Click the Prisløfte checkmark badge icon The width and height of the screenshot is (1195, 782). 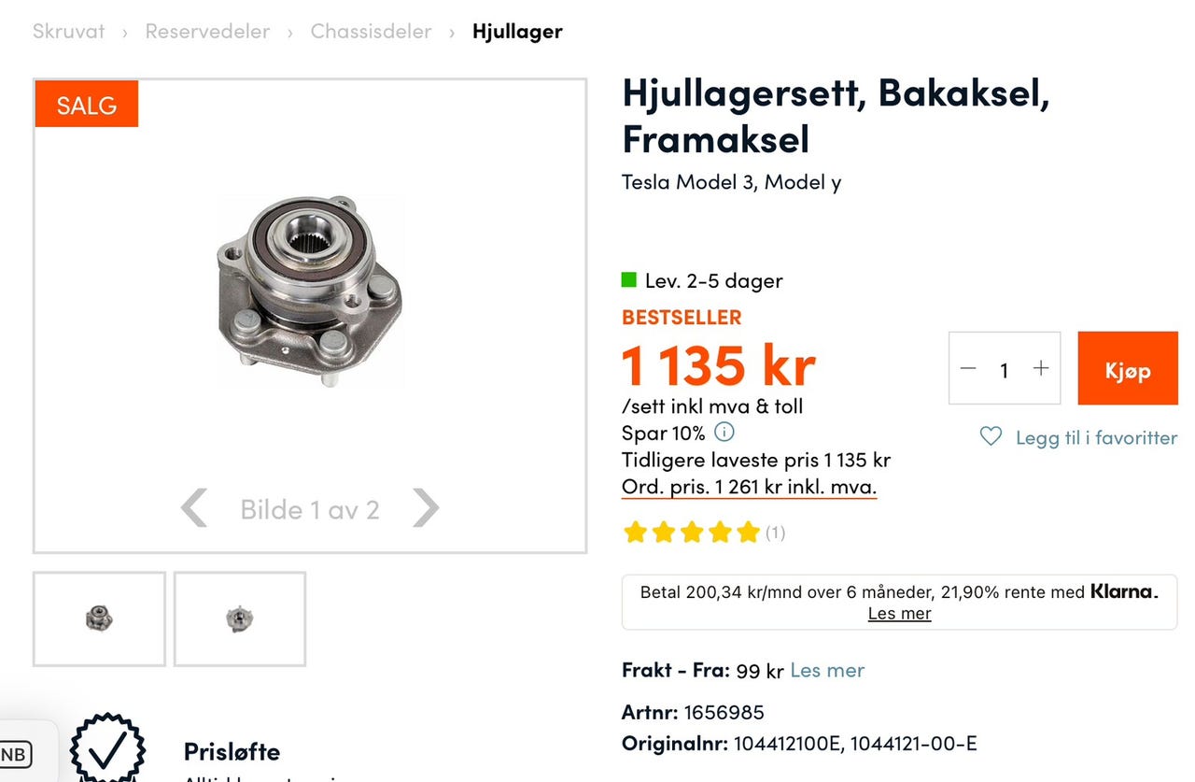108,748
